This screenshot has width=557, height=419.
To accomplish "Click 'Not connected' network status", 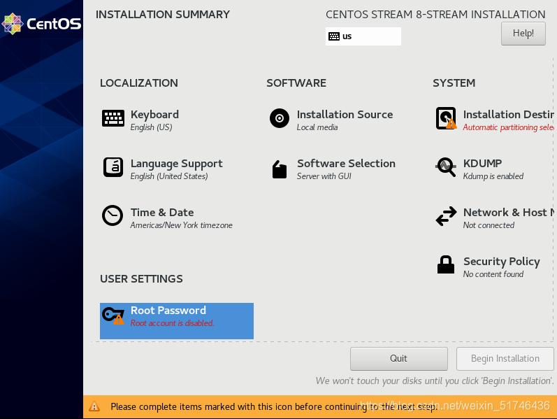I will [x=489, y=225].
